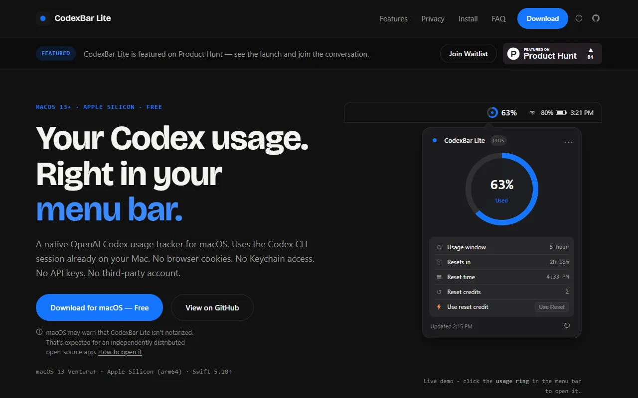Click the Product Hunt upvote arrow
The image size is (638, 398).
[x=591, y=50]
